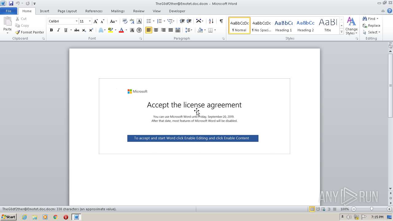Click Copy in Clipboard group
Viewport: 393px width, 221px height.
click(x=22, y=25)
